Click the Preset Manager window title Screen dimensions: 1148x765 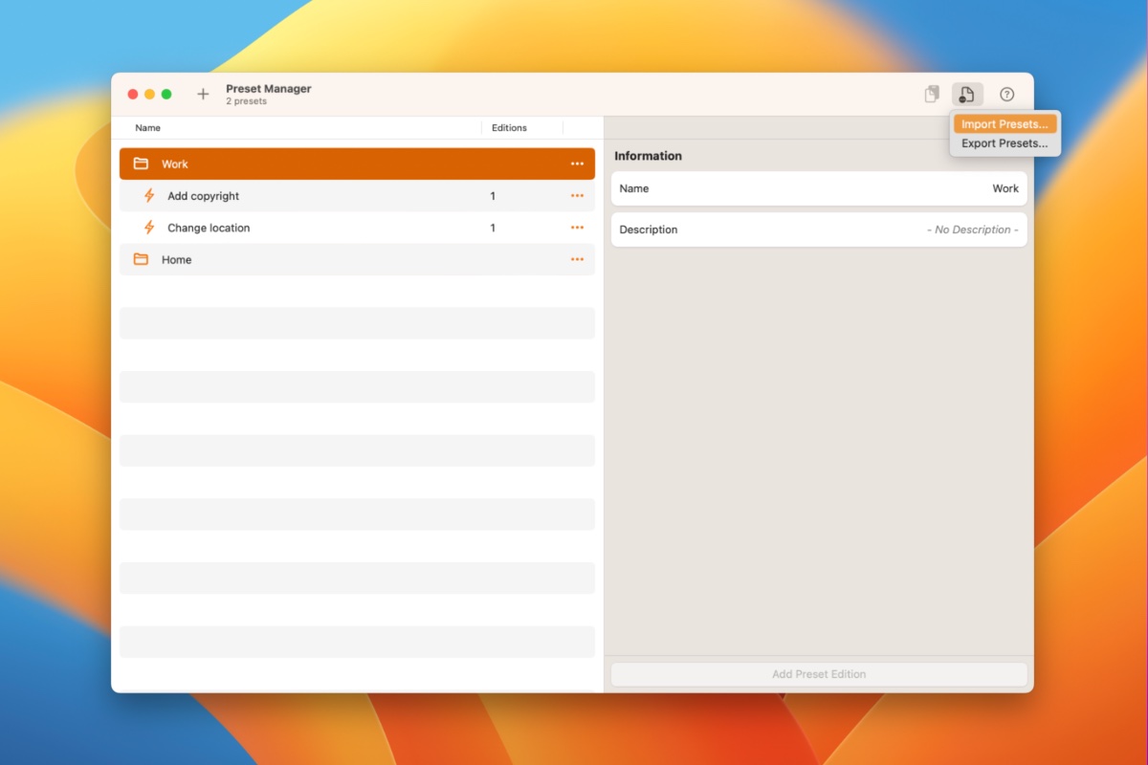pos(269,89)
